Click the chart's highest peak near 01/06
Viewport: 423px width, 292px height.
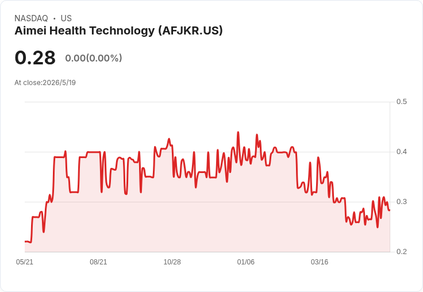click(238, 132)
